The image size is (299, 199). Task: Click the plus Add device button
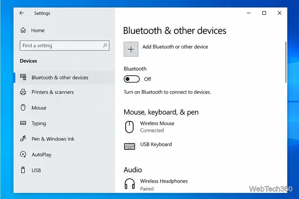click(x=131, y=49)
